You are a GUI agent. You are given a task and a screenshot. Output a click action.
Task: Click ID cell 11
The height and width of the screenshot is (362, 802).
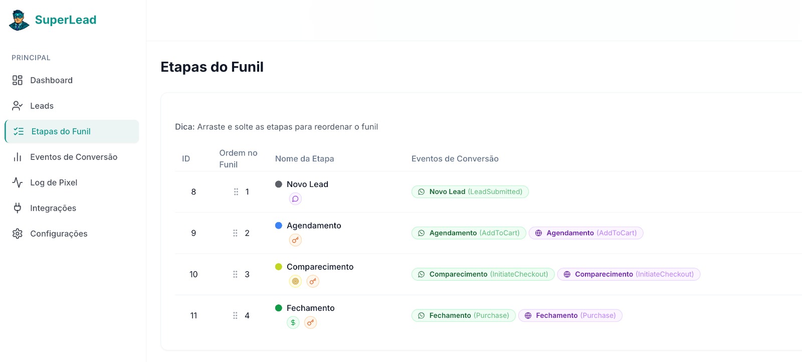coord(193,315)
